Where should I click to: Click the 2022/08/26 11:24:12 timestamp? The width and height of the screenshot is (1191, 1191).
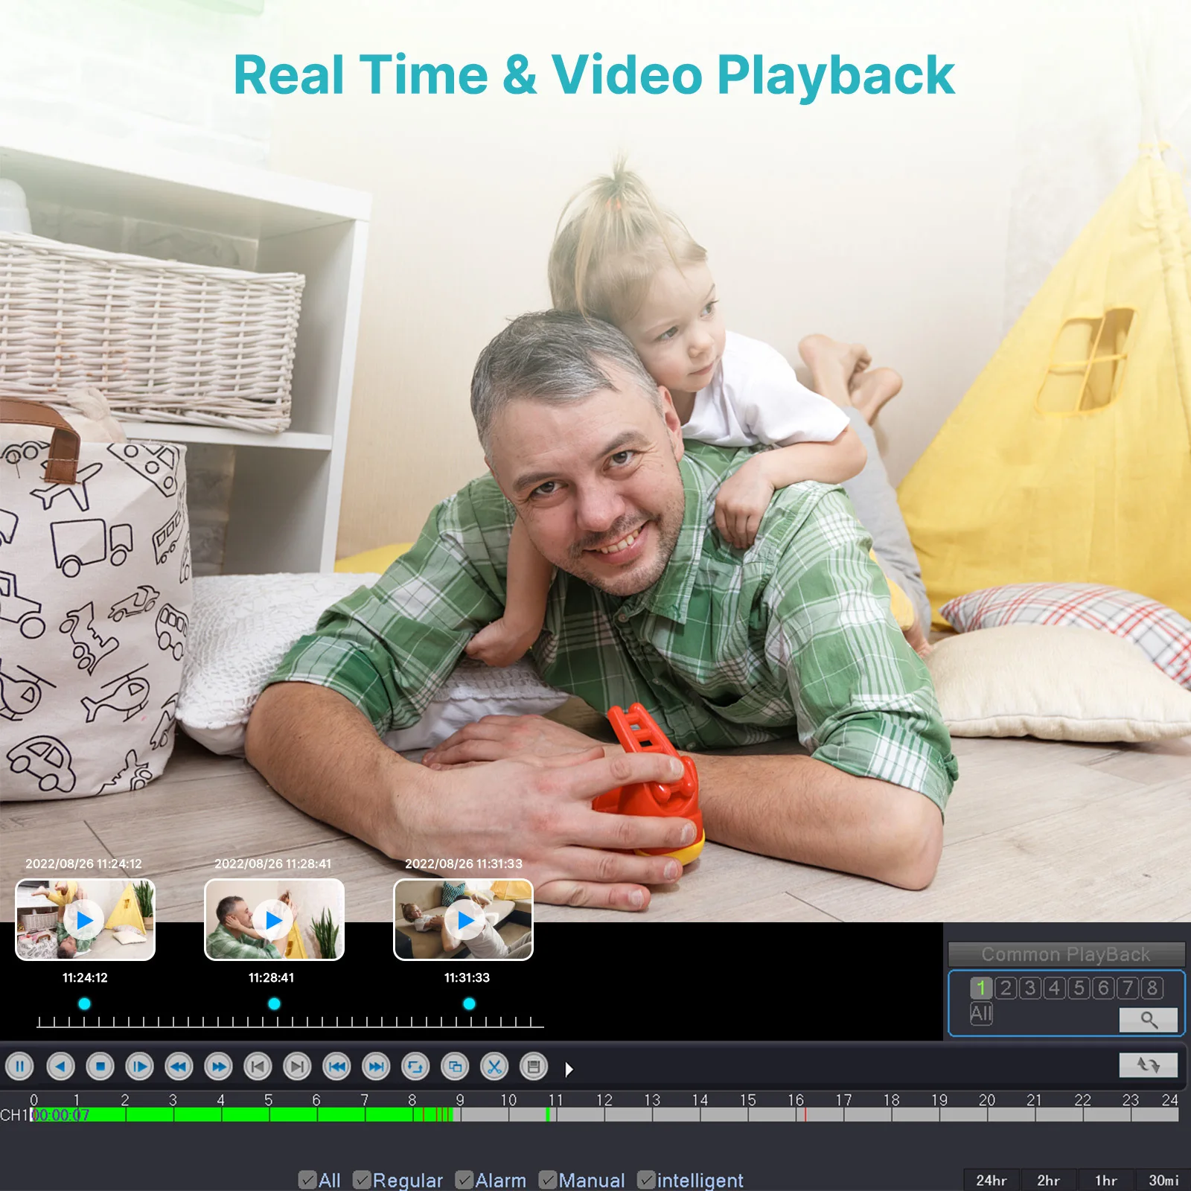83,863
